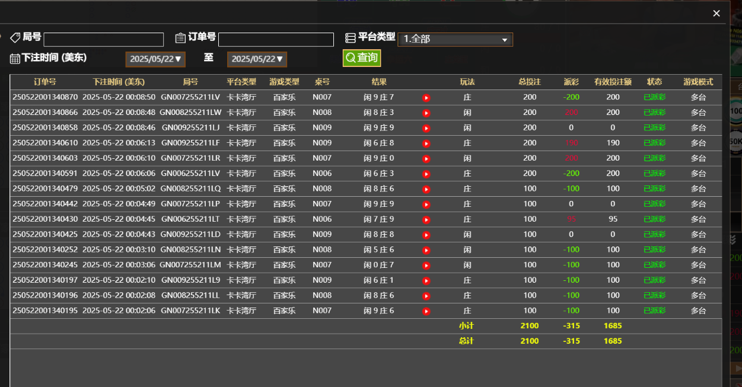Play replay of round GN009255211LD
Screen dimensions: 742x387
[426, 234]
